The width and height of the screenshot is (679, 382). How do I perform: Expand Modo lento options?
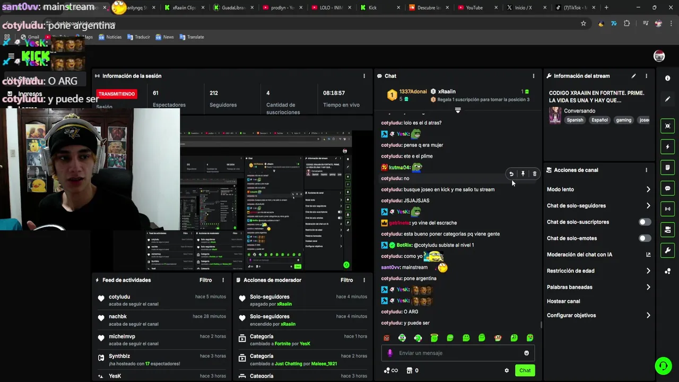coord(648,189)
